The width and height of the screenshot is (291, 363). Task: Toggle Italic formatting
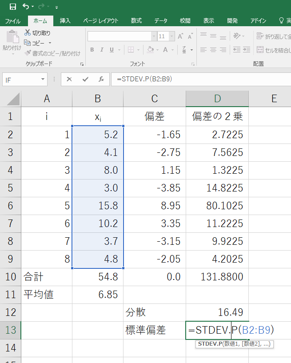point(102,50)
